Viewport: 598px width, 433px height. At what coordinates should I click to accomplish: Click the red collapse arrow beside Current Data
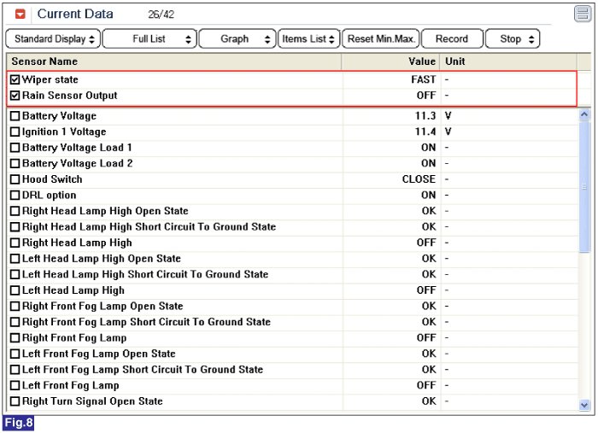21,15
